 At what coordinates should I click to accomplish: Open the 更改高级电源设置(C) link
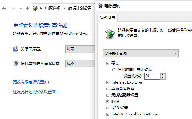(x=31, y=82)
